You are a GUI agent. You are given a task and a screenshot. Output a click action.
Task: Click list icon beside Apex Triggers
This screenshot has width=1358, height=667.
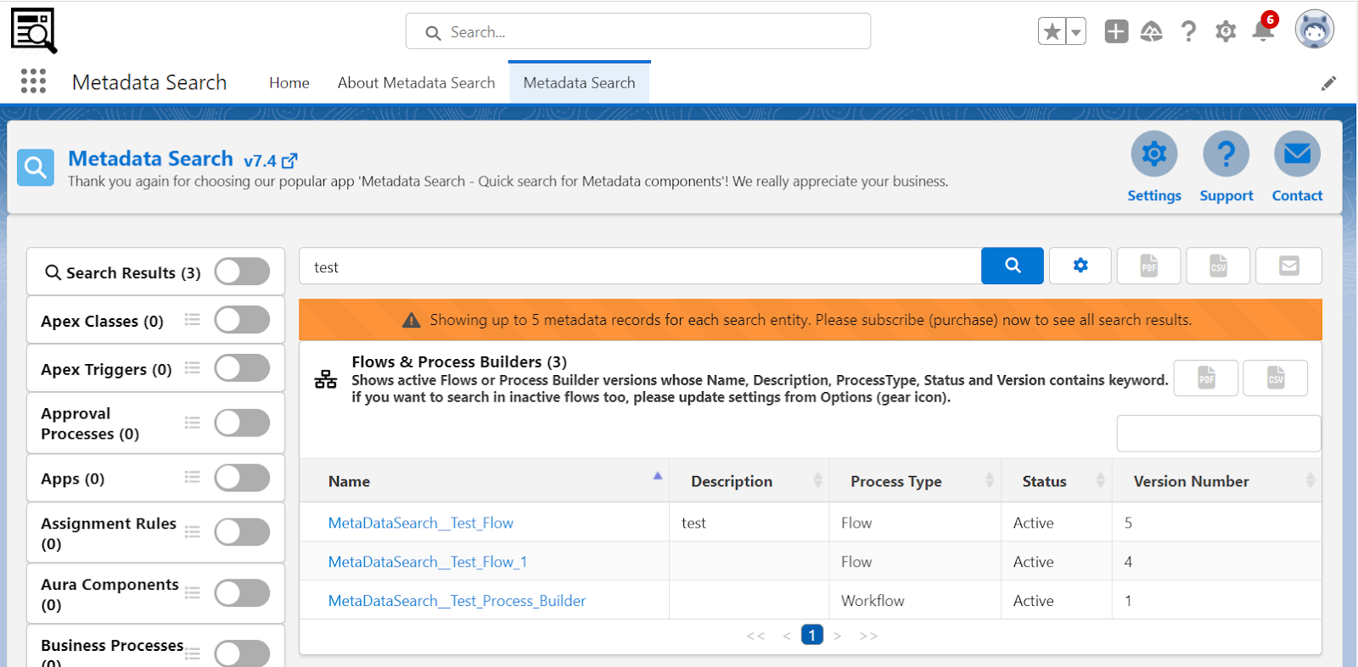click(x=193, y=368)
